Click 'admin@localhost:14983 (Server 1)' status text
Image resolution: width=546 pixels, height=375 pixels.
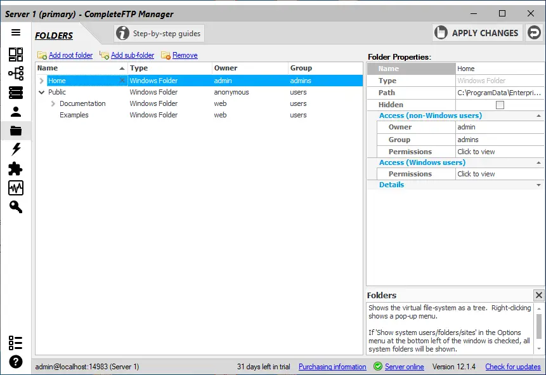(87, 367)
